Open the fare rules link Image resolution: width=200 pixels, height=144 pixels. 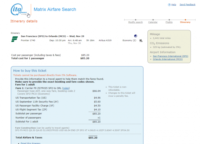click(x=66, y=88)
